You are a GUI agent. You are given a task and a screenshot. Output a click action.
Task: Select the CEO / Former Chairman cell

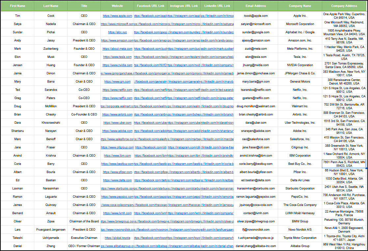(x=84, y=246)
